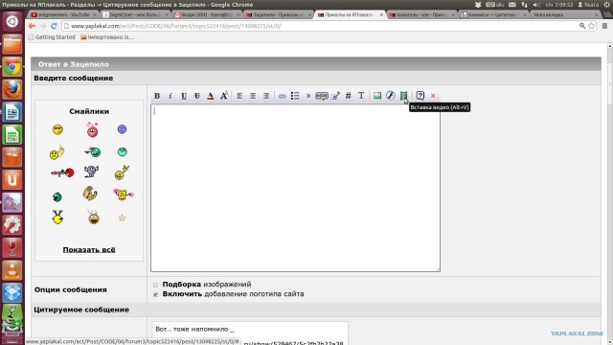613x345 pixels.
Task: Open Dropbox from the Ubuntu launcher
Action: 12,292
